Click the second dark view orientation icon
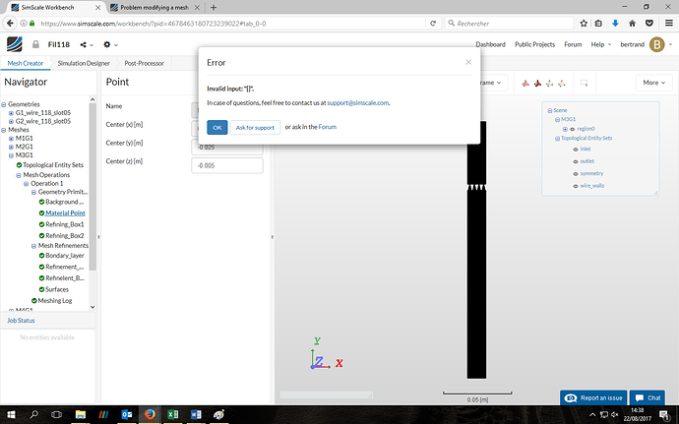Image resolution: width=679 pixels, height=424 pixels. [537, 83]
